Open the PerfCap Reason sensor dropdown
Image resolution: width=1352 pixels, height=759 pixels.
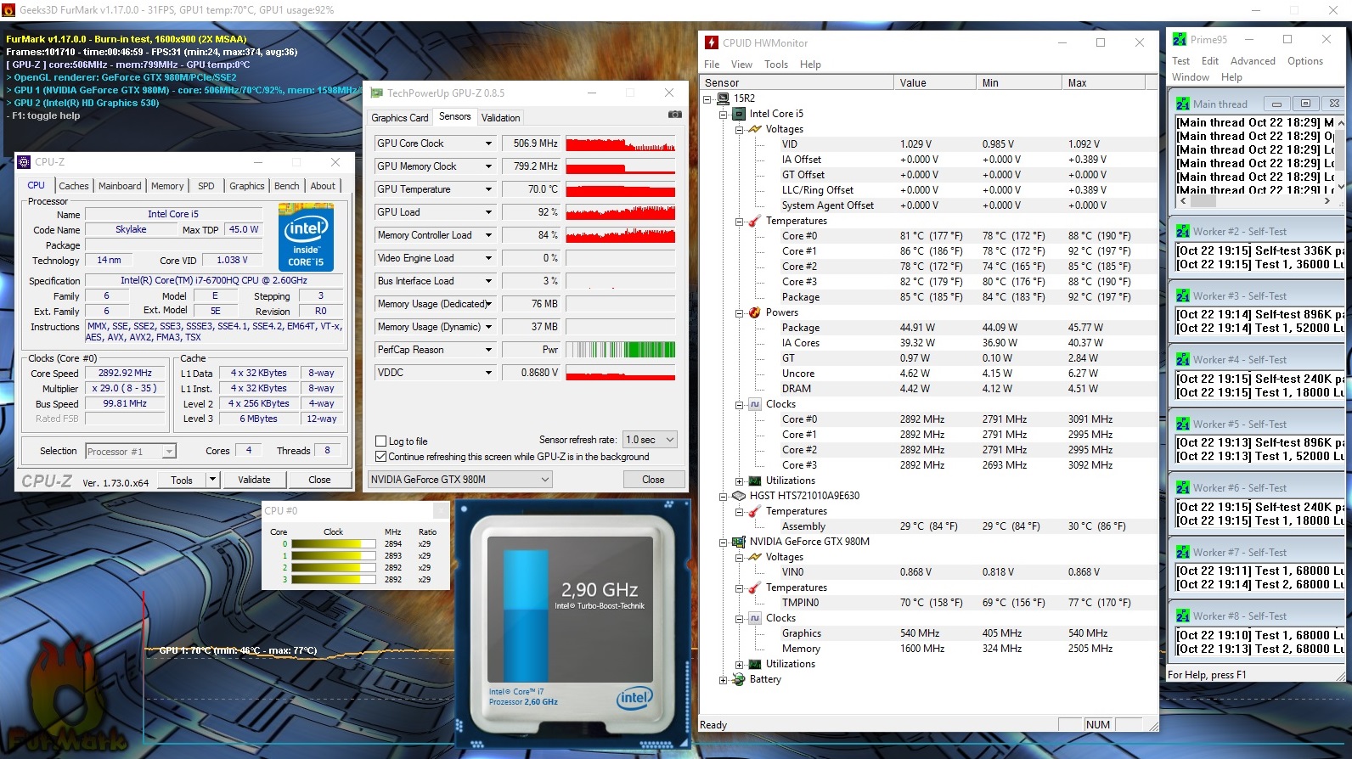point(488,350)
